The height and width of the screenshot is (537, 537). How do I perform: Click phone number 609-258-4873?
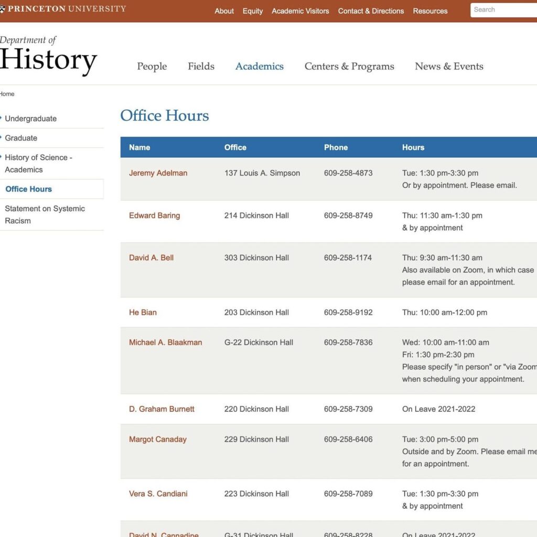tap(348, 173)
